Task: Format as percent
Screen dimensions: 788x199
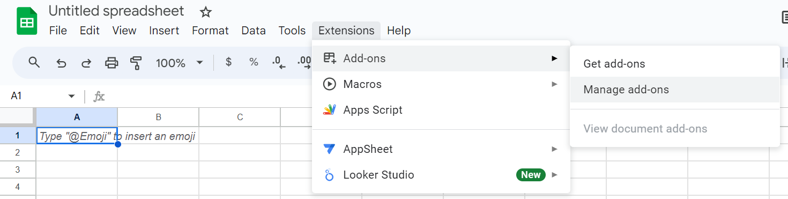Action: [254, 62]
